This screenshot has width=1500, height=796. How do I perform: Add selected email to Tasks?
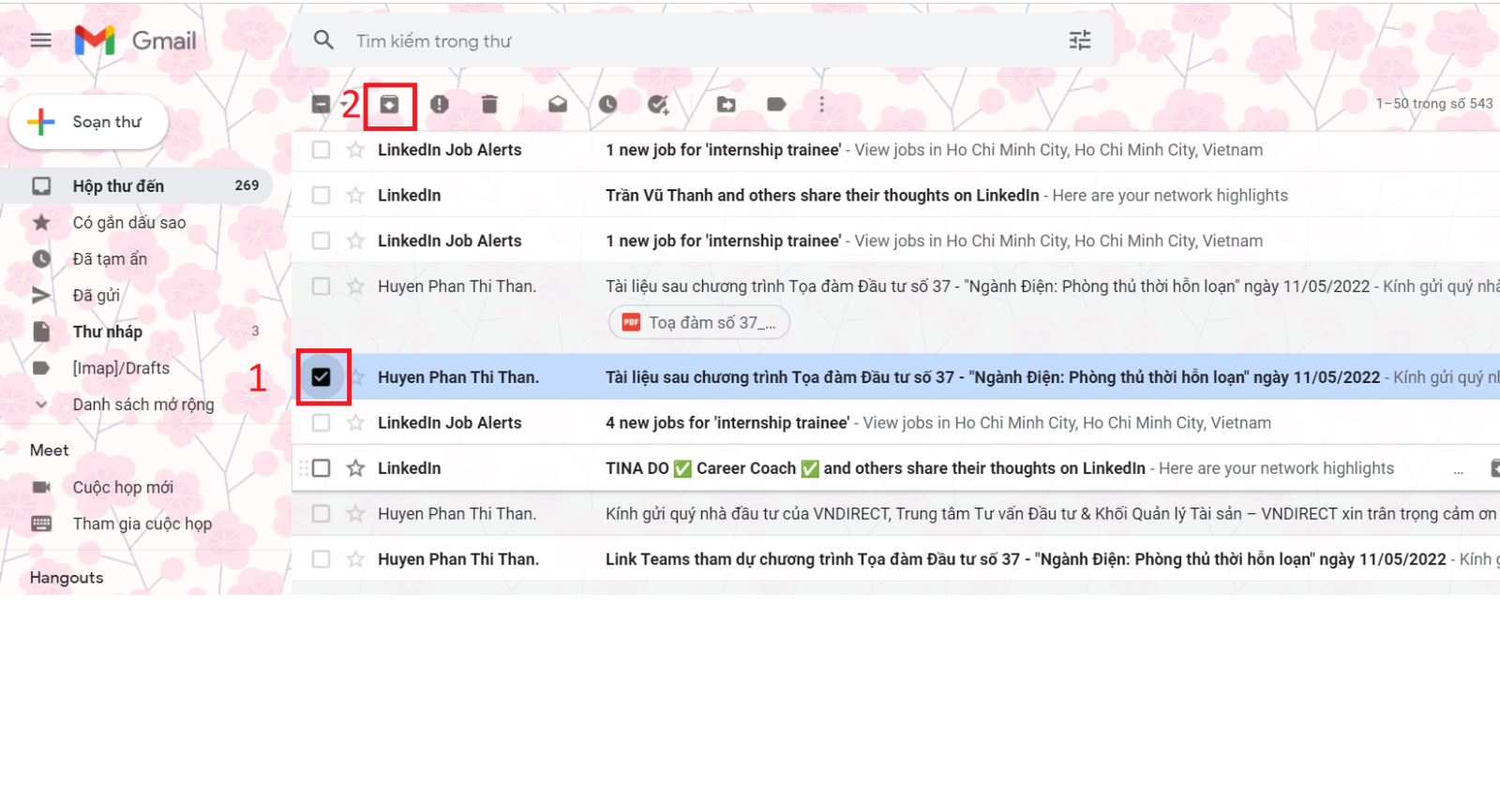(658, 104)
